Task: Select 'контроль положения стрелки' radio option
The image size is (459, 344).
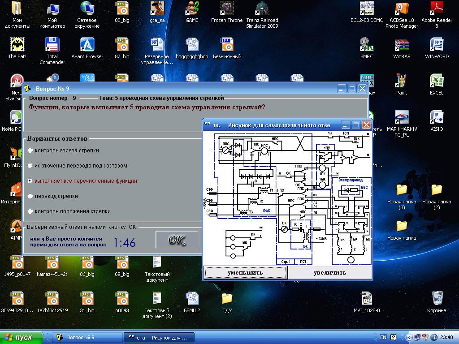Action: 30,211
